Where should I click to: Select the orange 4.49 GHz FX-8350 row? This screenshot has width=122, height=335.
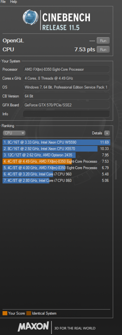coord(56,162)
